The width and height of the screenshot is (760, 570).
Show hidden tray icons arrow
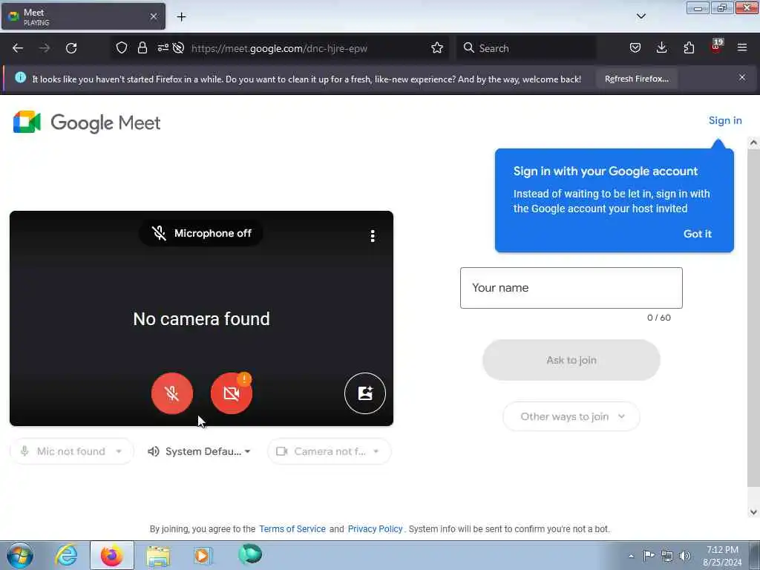(x=631, y=556)
